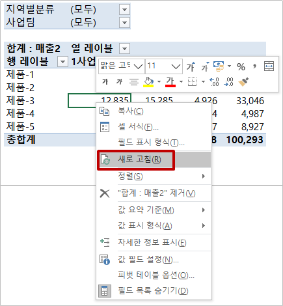This screenshot has width=283, height=306.
Task: Decrease decimal places
Action: (x=228, y=82)
